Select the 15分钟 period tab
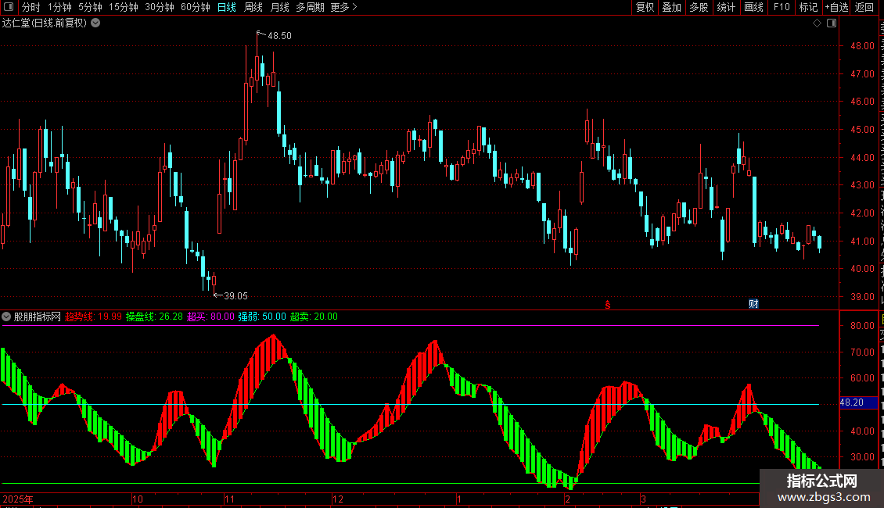Image resolution: width=884 pixels, height=508 pixels. (124, 7)
